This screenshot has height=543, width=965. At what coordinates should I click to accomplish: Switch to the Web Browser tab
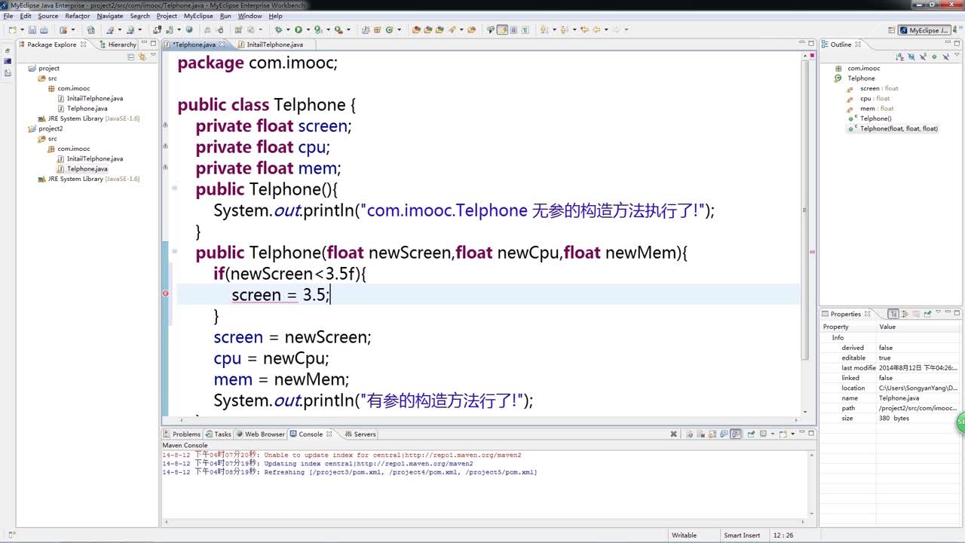coord(260,434)
